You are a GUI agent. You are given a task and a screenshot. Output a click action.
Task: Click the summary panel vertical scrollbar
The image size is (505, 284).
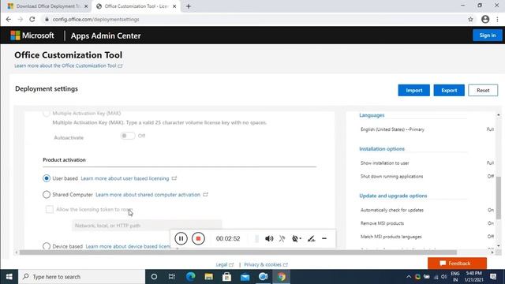498,198
